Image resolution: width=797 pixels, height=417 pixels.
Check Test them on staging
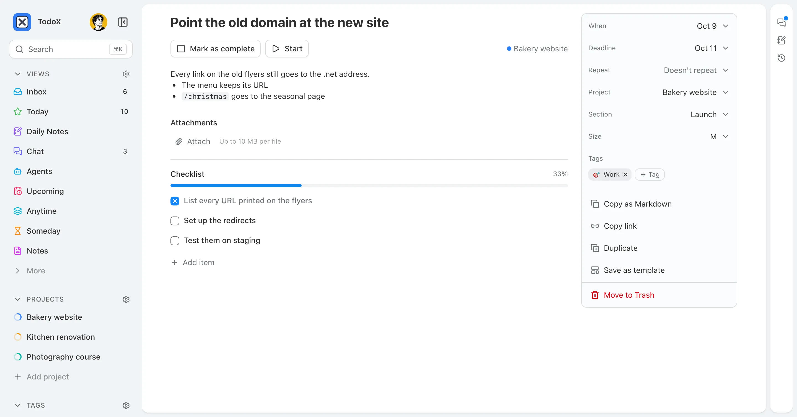175,241
